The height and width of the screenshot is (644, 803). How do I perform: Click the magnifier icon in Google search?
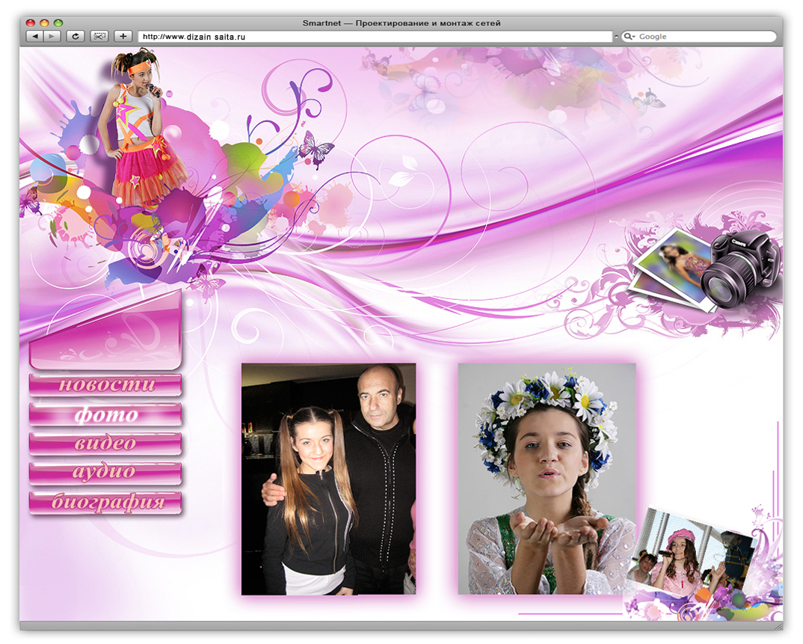pyautogui.click(x=629, y=37)
